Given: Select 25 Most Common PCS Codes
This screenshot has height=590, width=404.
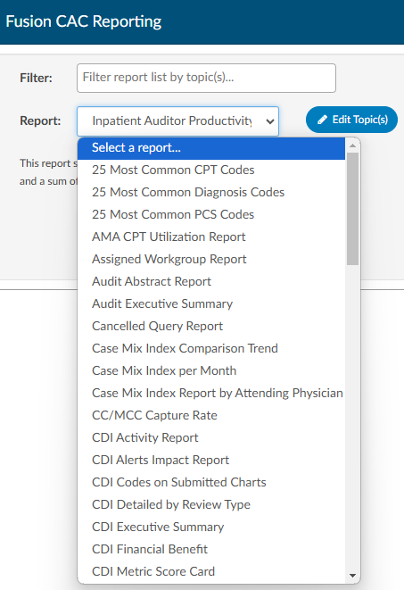Looking at the screenshot, I should [211, 214].
